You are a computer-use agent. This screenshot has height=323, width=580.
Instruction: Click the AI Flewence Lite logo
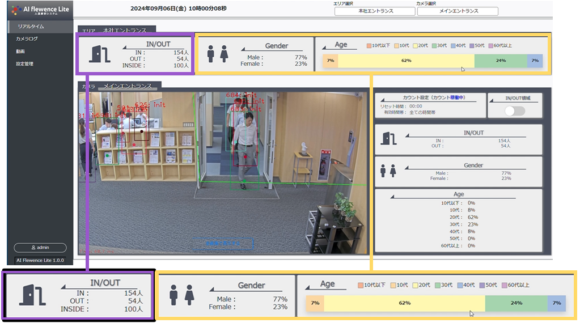click(39, 10)
